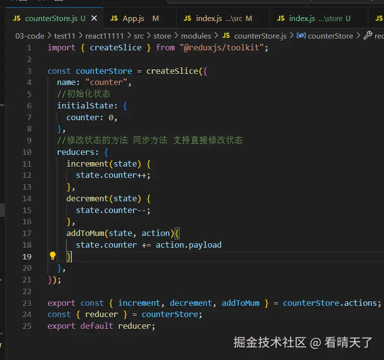Viewport: 384px width, 360px height.
Task: Click JS icon of index.js ...\store tab
Action: [x=281, y=19]
